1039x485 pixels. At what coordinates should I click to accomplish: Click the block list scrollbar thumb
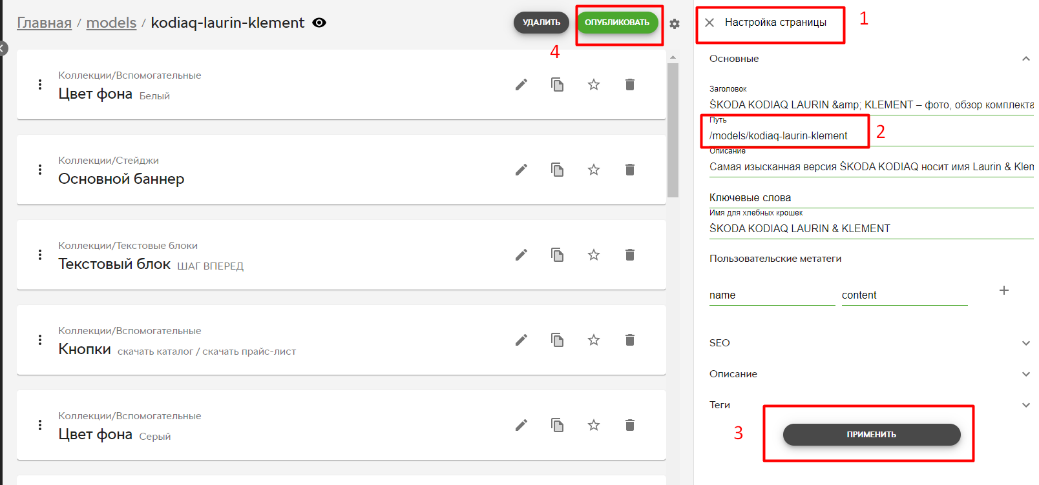click(x=673, y=130)
